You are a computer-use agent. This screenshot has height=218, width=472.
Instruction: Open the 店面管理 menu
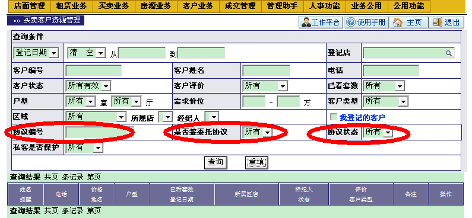[x=30, y=6]
